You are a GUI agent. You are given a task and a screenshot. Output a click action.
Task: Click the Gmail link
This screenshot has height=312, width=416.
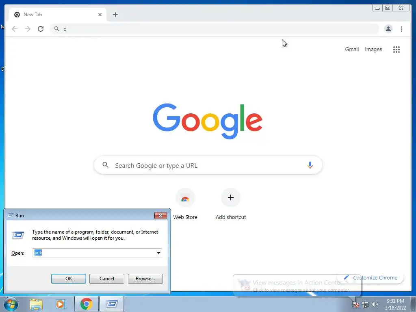click(352, 49)
